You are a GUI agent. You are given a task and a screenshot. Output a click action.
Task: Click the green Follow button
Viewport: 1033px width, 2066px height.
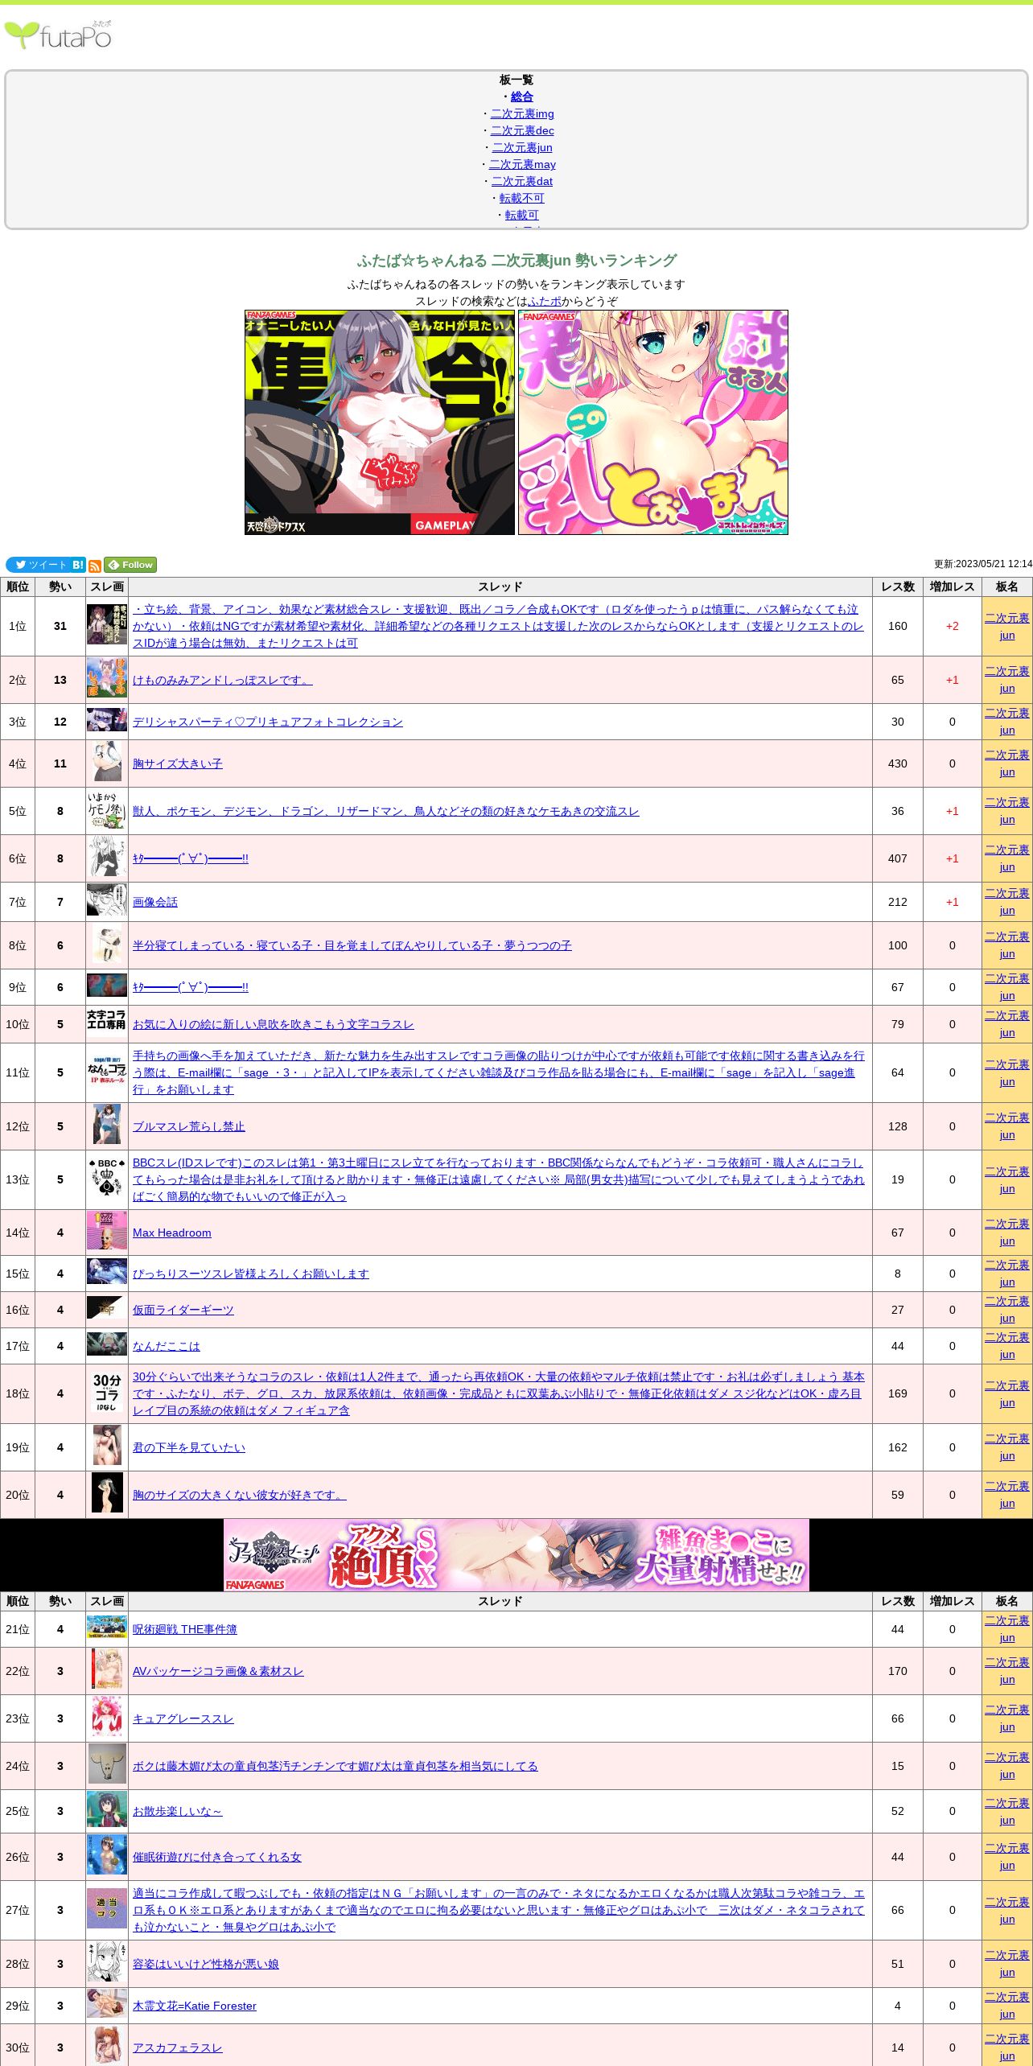pos(130,565)
